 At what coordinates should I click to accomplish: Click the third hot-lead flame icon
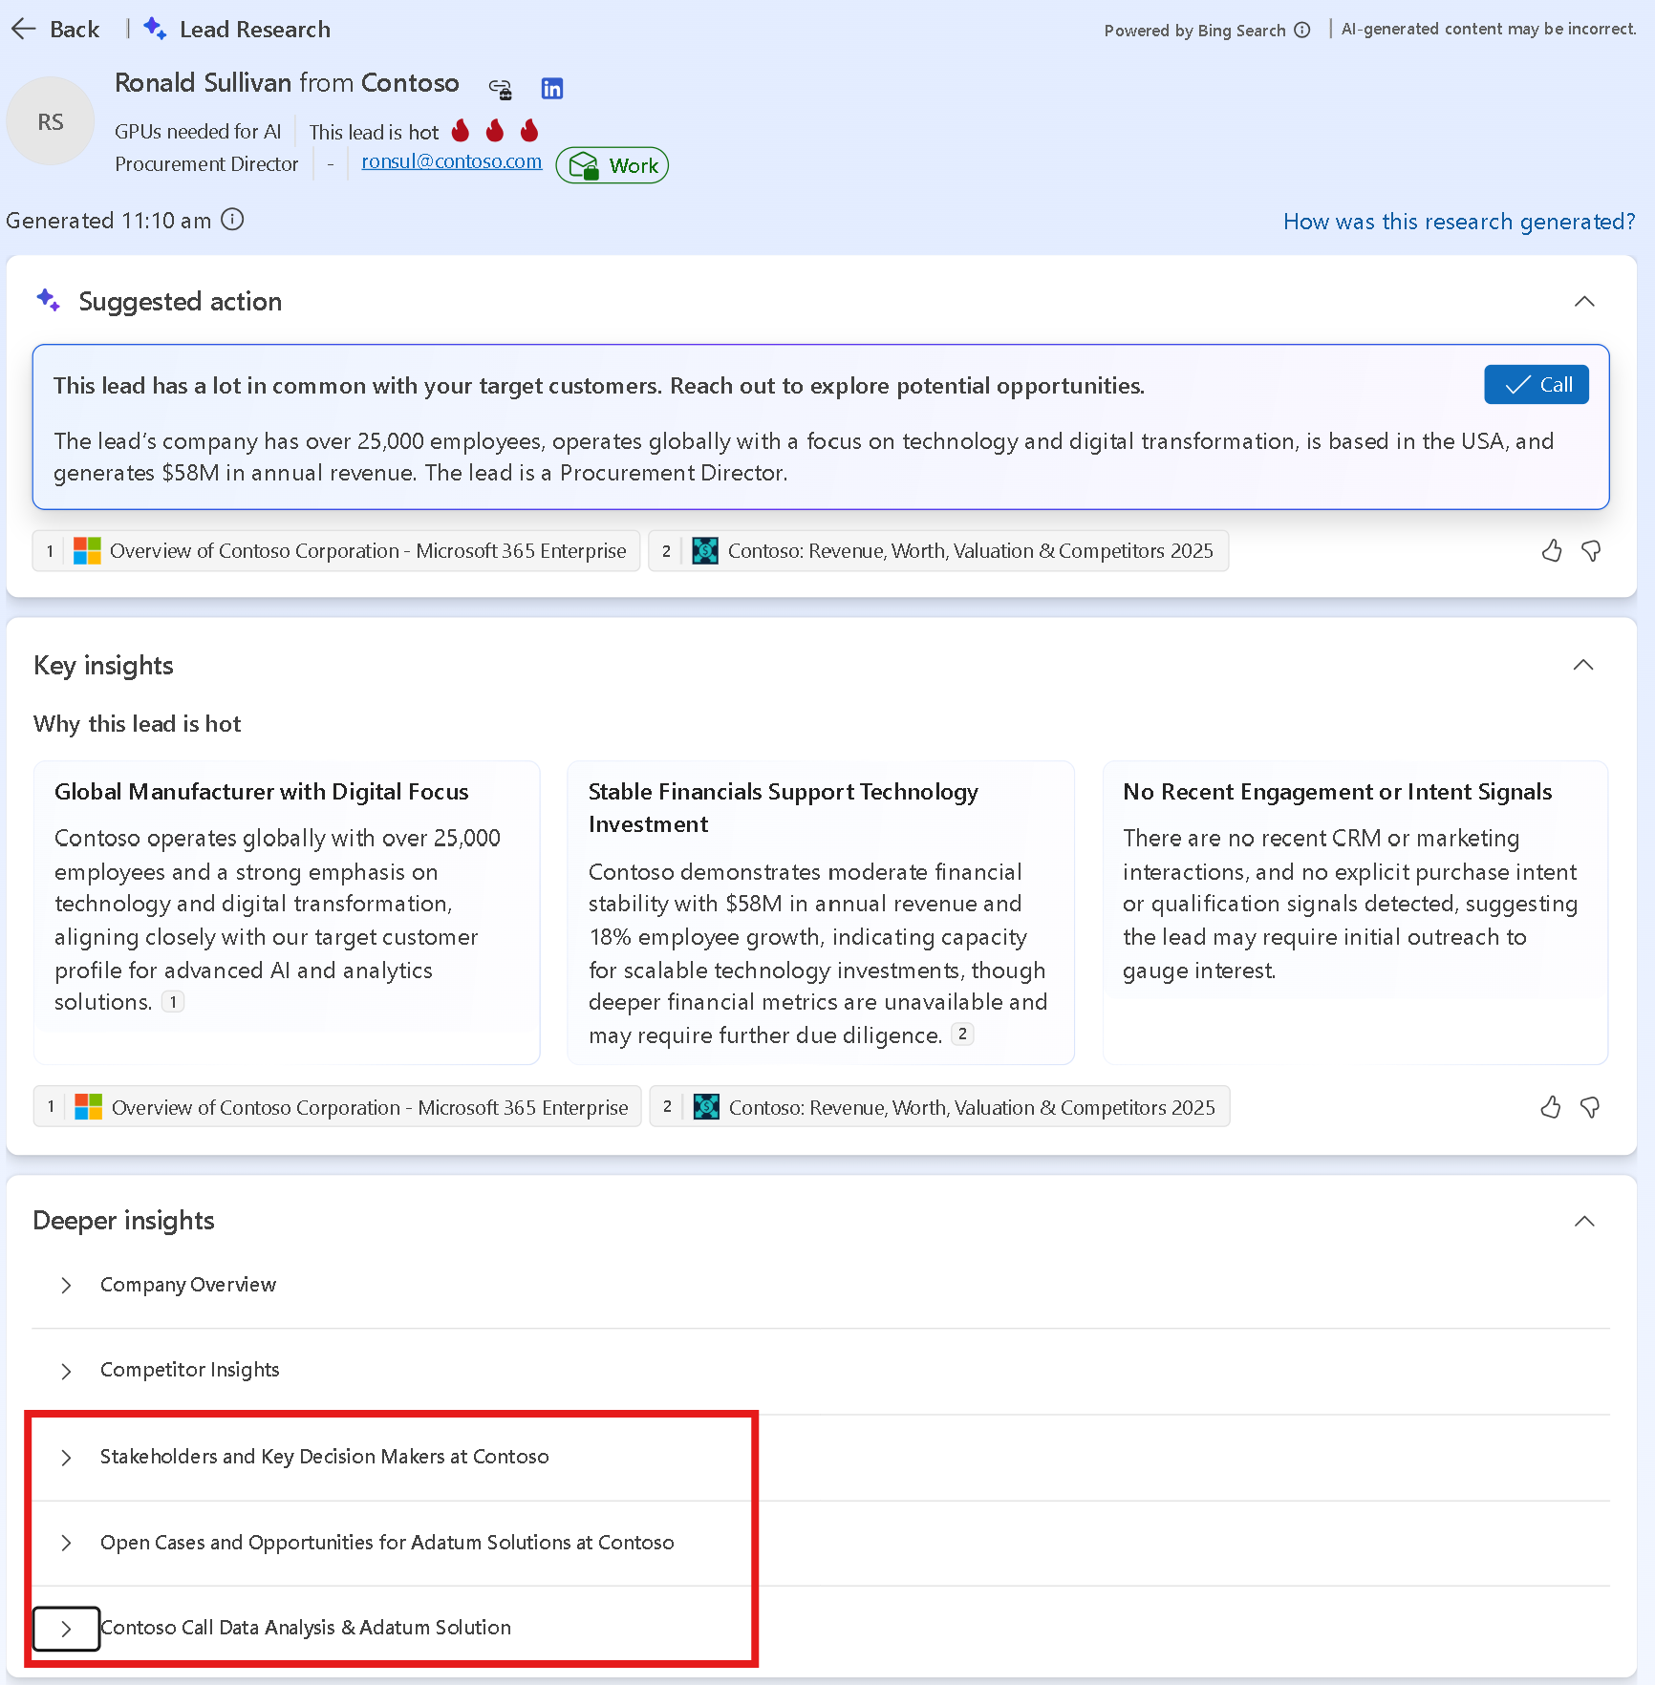[529, 130]
